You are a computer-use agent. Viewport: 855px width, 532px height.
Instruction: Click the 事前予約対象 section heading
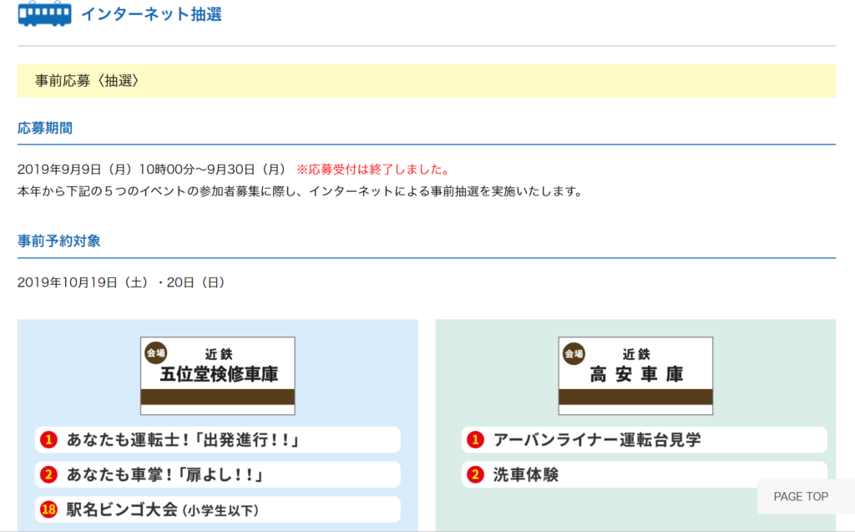point(58,241)
